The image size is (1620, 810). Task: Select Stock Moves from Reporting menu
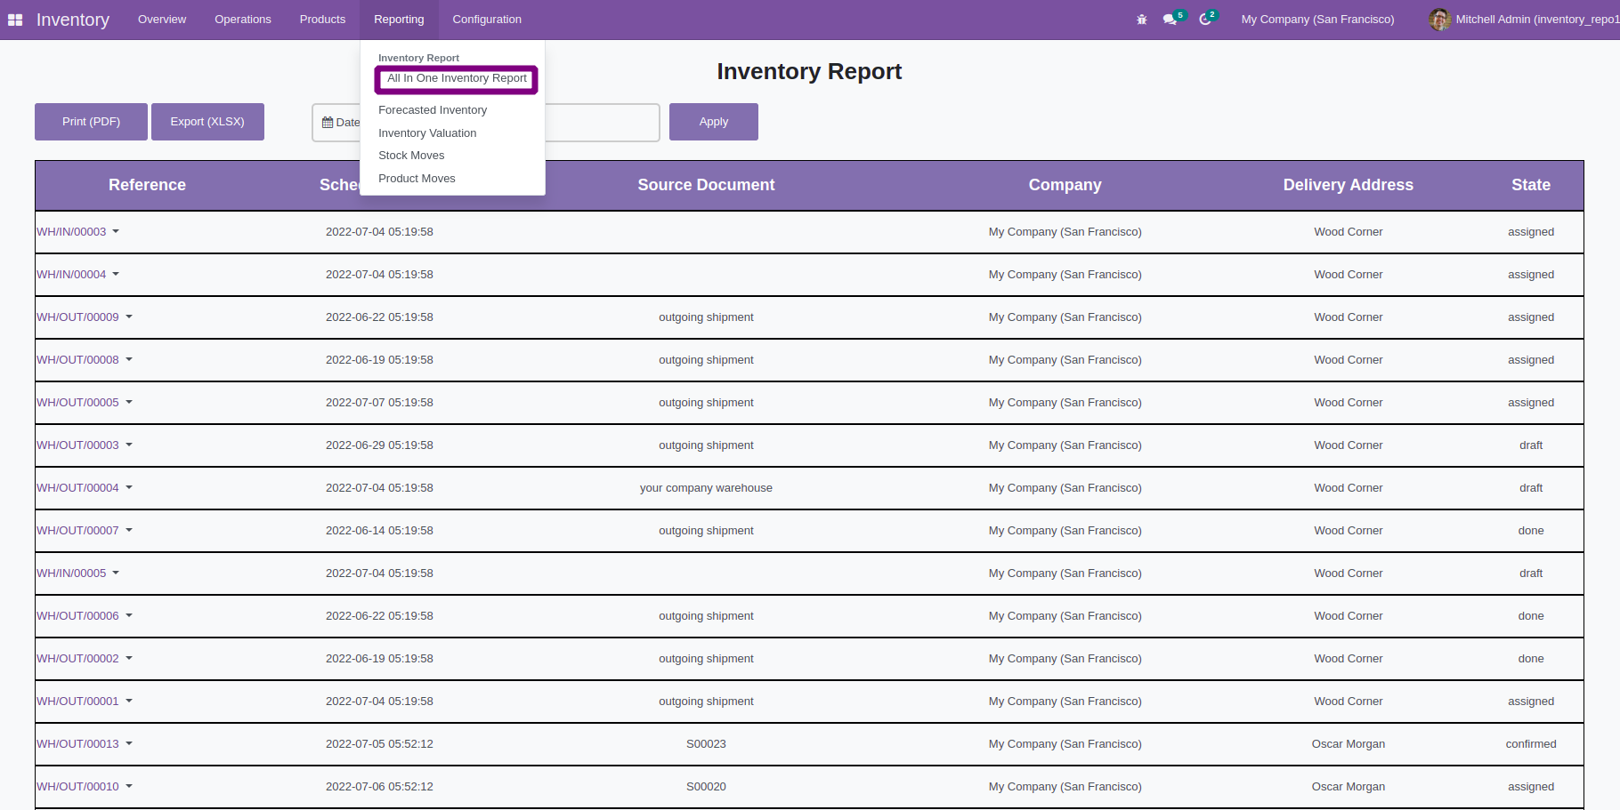(x=411, y=156)
